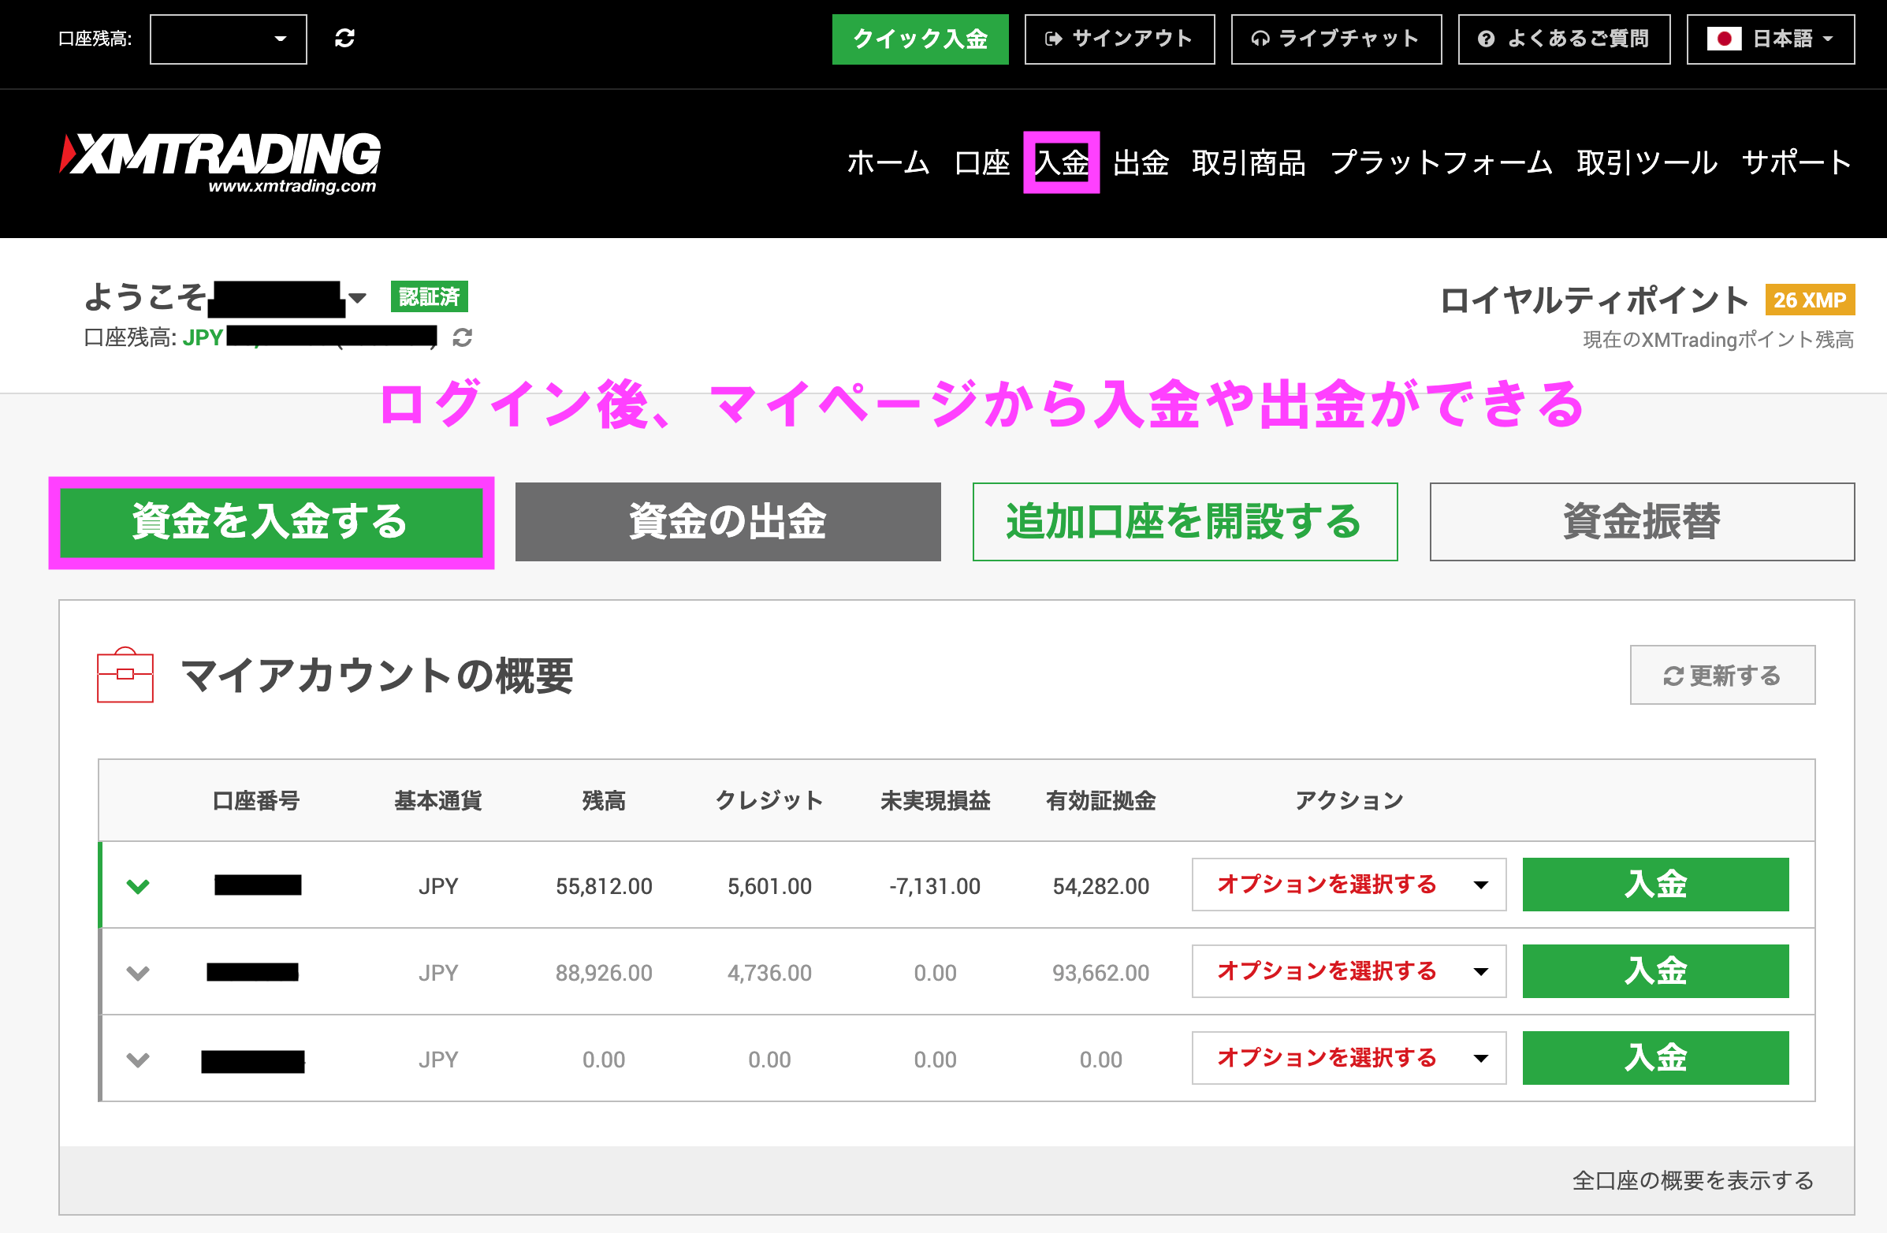The image size is (1887, 1233).
Task: Start a ライブチャット session
Action: point(1336,39)
